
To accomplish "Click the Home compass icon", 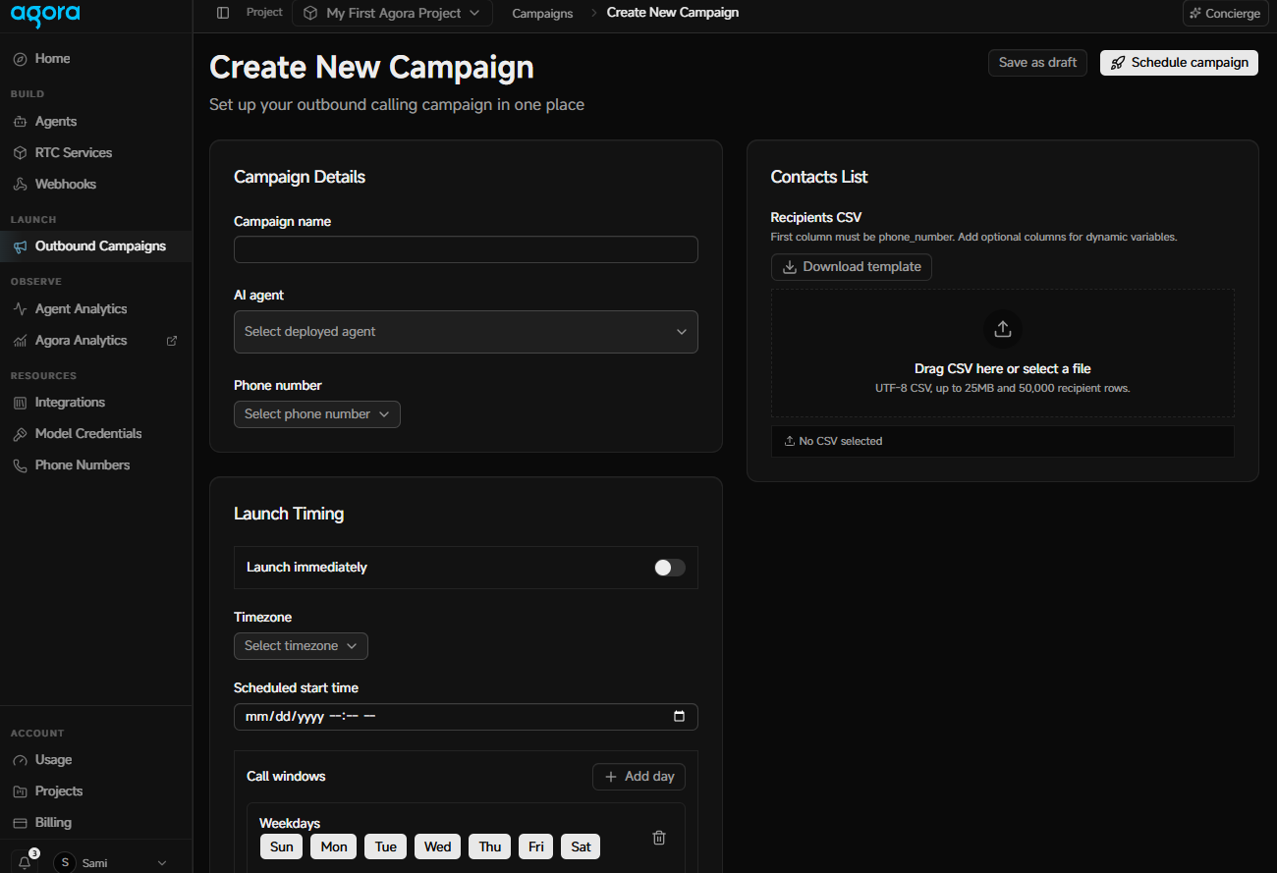I will [20, 59].
